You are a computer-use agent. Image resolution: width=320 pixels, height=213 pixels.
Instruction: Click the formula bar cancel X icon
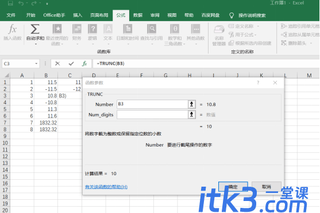[x=57, y=64]
